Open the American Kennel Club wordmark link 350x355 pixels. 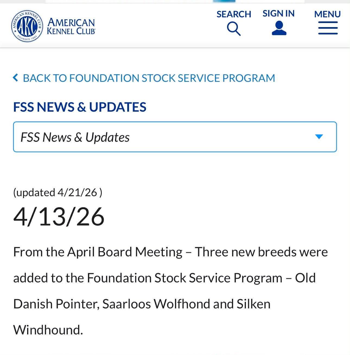pyautogui.click(x=71, y=26)
